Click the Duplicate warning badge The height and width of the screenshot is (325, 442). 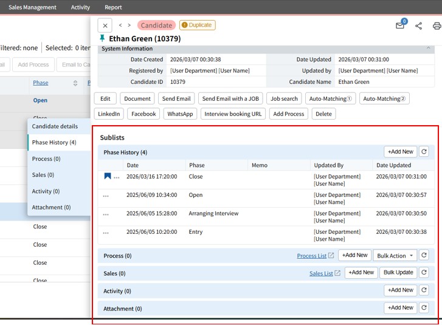[197, 26]
